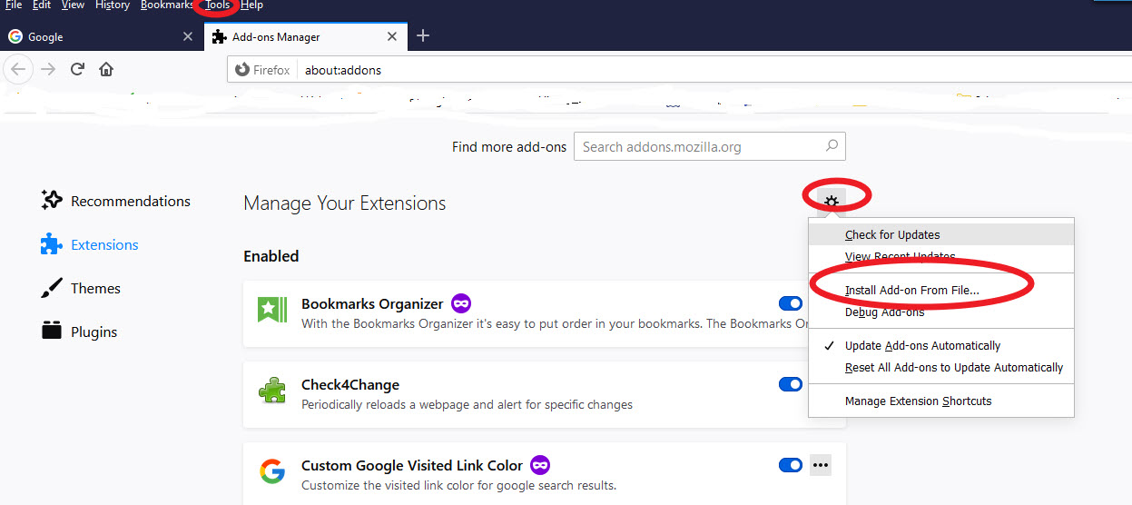
Task: Open Recommendations in the sidebar
Action: (x=116, y=201)
